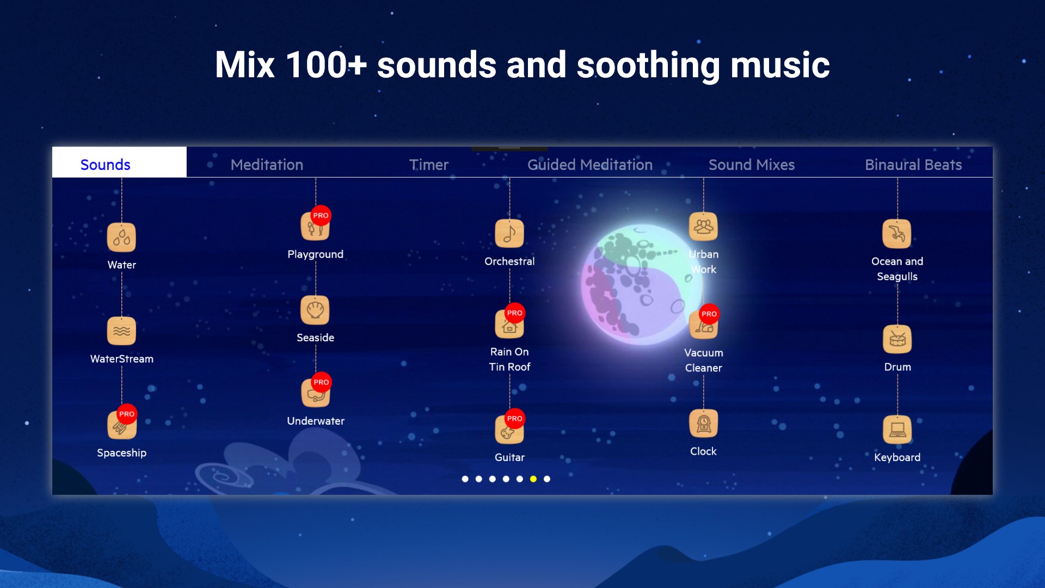The width and height of the screenshot is (1045, 588).
Task: Tap the Vacuum Cleaner PRO icon
Action: [x=703, y=326]
